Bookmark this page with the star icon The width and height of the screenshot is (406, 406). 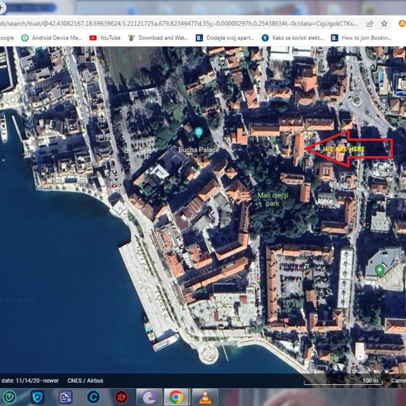coord(384,24)
